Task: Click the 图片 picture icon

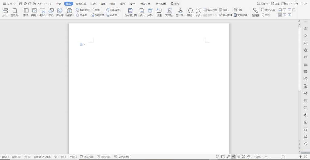Action: 35,11
